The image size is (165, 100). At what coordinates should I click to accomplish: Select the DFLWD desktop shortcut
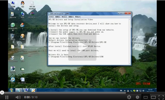(x=13, y=70)
